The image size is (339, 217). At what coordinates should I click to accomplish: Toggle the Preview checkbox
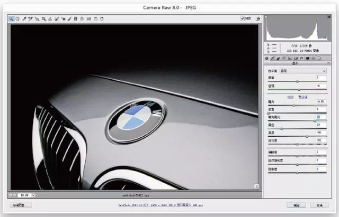click(243, 18)
